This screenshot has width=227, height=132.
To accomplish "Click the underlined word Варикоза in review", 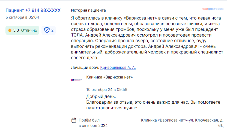I will 136,18.
